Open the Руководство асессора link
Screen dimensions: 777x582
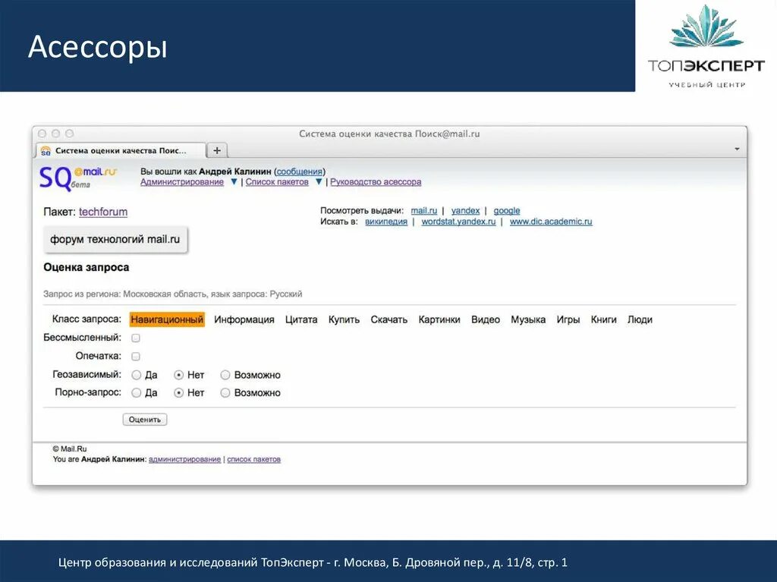(x=376, y=182)
